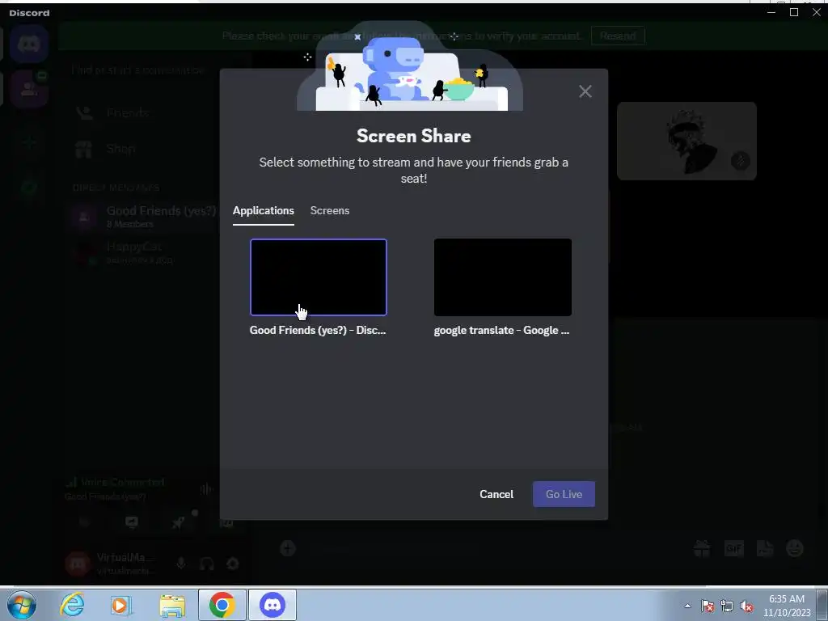Switch to Google Chrome in the taskbar
Image resolution: width=828 pixels, height=621 pixels.
pos(222,605)
